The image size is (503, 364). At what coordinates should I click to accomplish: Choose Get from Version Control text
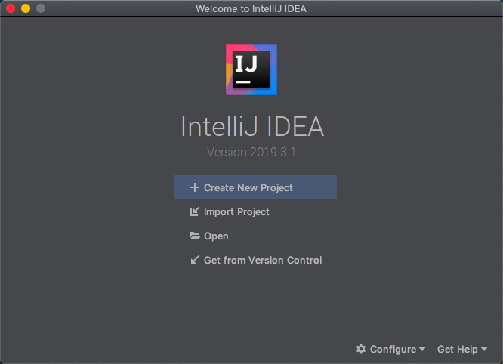coord(263,260)
